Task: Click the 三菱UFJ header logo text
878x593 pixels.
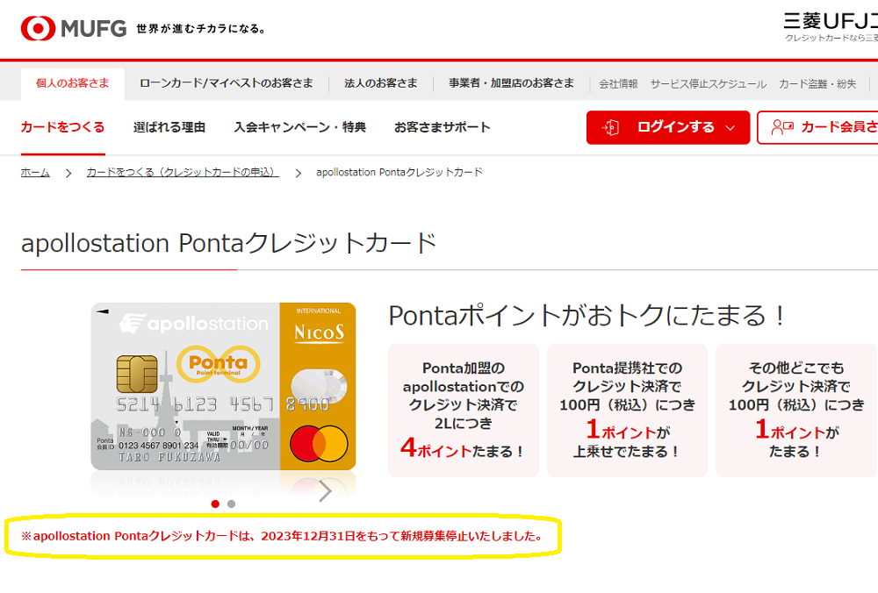Action: click(x=831, y=21)
